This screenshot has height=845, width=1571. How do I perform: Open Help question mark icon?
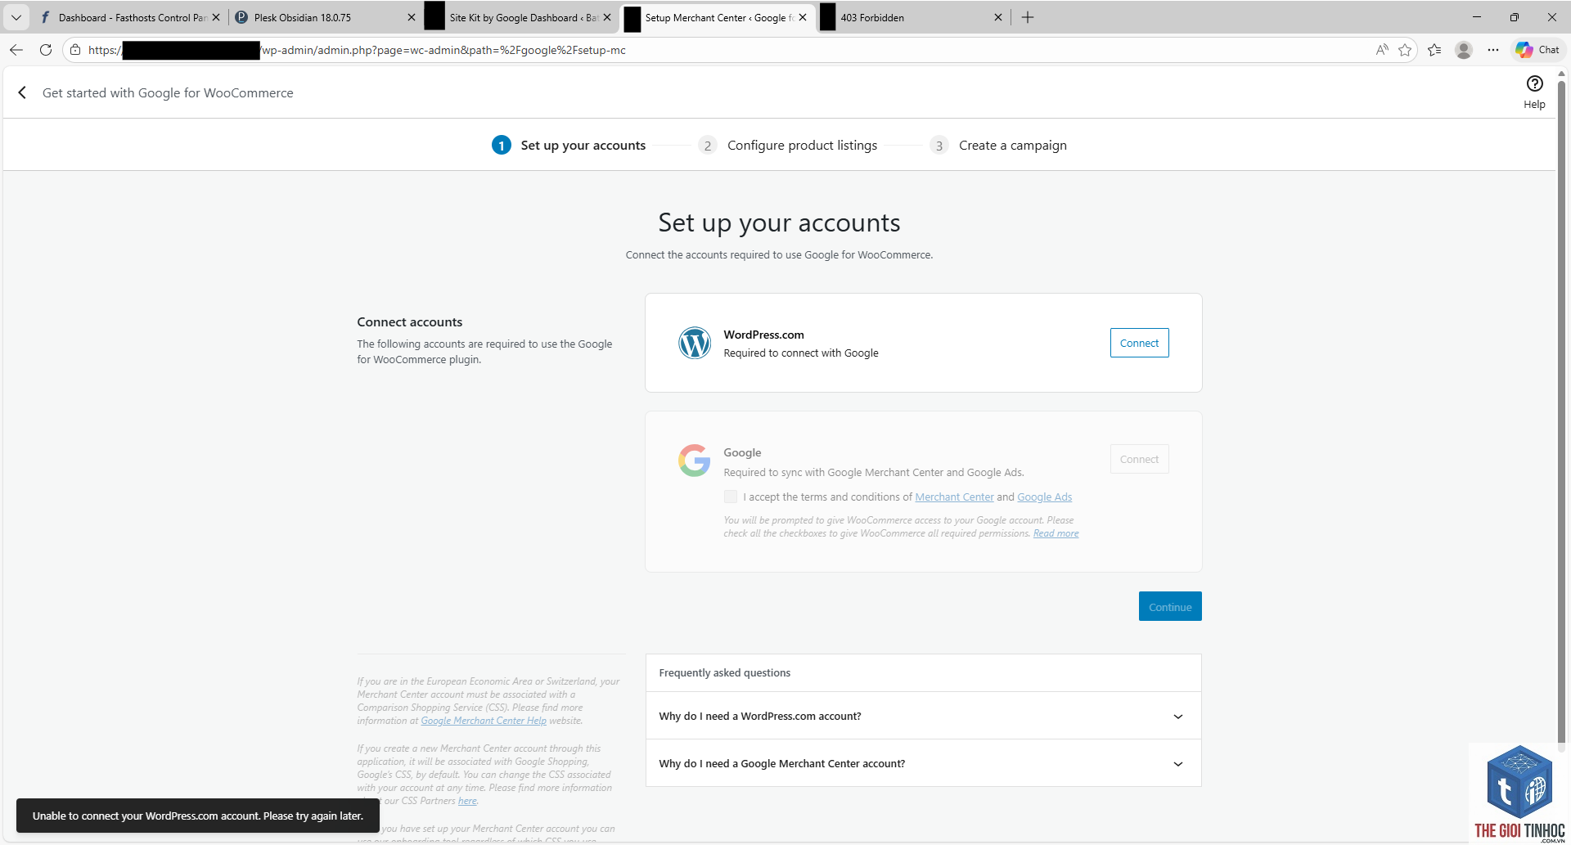1534,83
